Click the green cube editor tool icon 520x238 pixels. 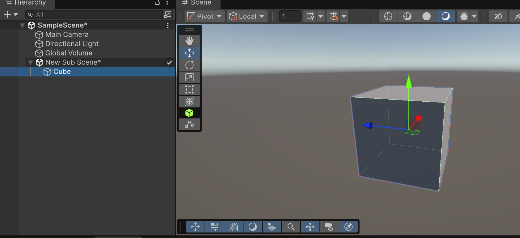(x=189, y=113)
